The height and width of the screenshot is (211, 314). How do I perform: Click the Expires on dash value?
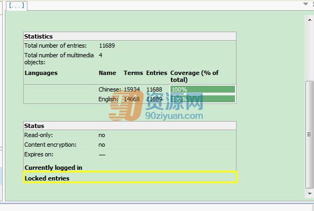pos(102,155)
